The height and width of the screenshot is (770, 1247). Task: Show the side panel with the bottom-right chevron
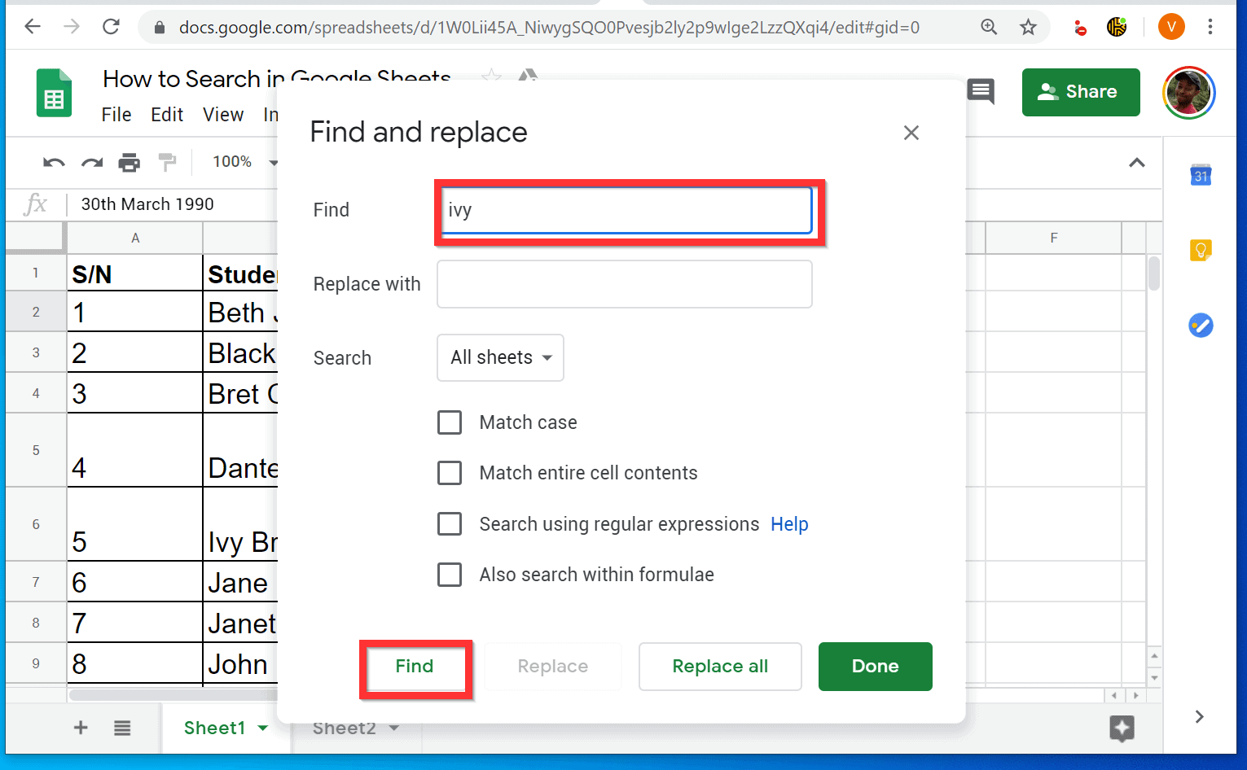(x=1199, y=716)
